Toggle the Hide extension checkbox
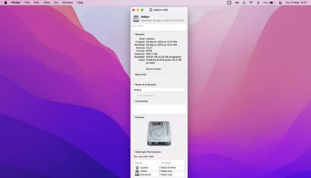311x178 pixels. click(x=135, y=95)
